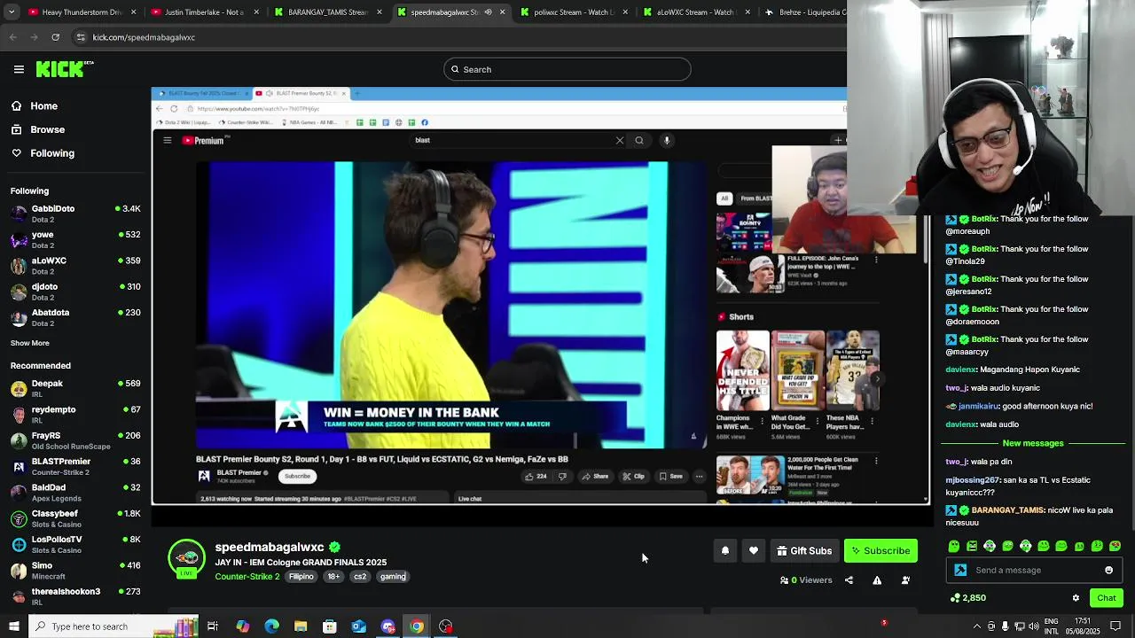Screen dimensions: 1135x638
Task: Click the Windows Start button
Action: coord(13,626)
